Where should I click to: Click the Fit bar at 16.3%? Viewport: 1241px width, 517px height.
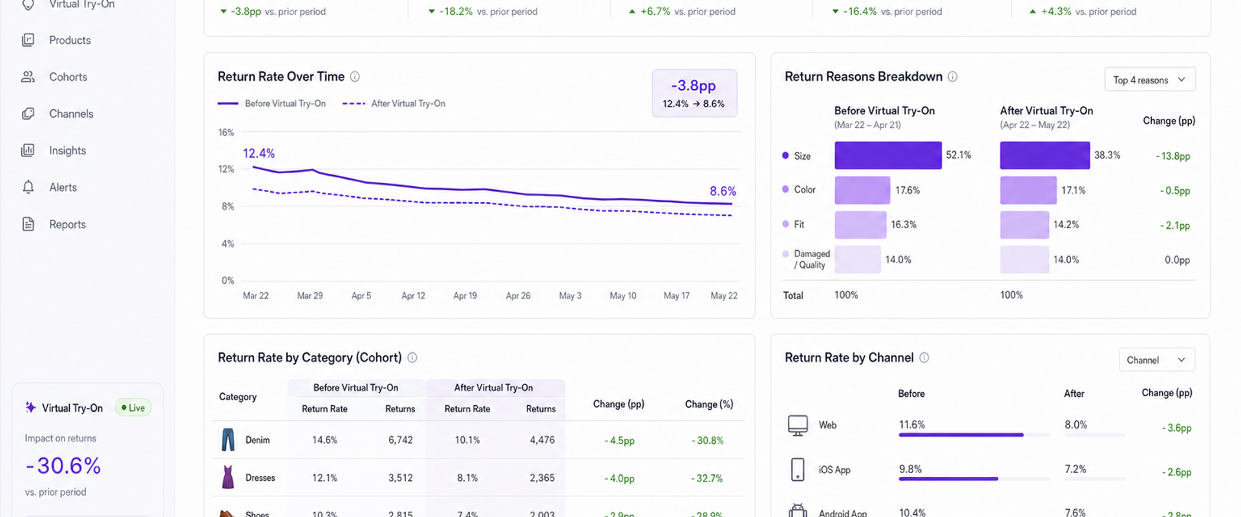(860, 225)
